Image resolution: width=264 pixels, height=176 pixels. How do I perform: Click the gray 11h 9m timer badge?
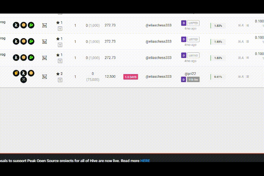[x=193, y=80]
